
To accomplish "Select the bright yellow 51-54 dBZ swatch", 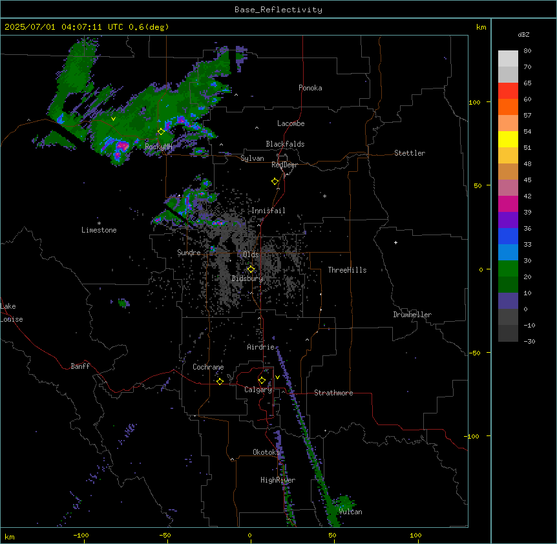I will point(508,140).
